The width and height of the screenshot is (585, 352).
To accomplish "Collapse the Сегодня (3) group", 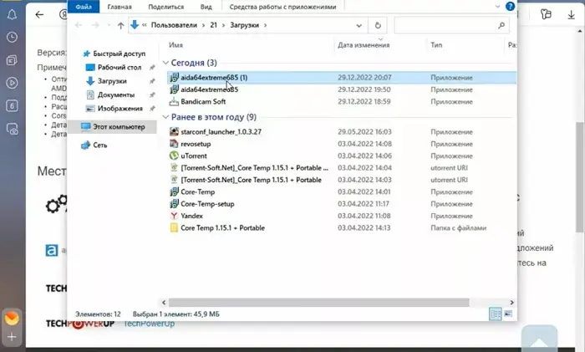I will (165, 63).
